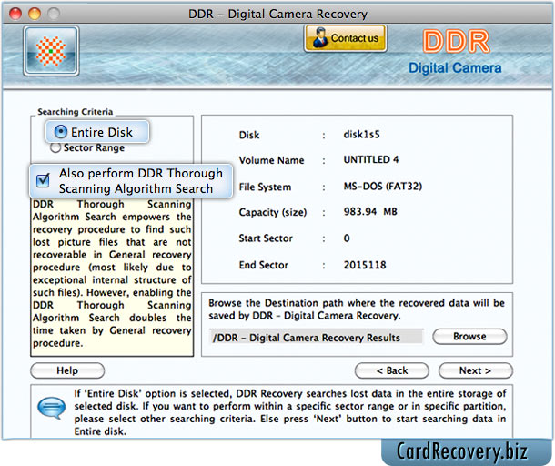Toggle DDR Thorough Scanning Algorithm Search checkbox
The height and width of the screenshot is (466, 555).
point(43,180)
